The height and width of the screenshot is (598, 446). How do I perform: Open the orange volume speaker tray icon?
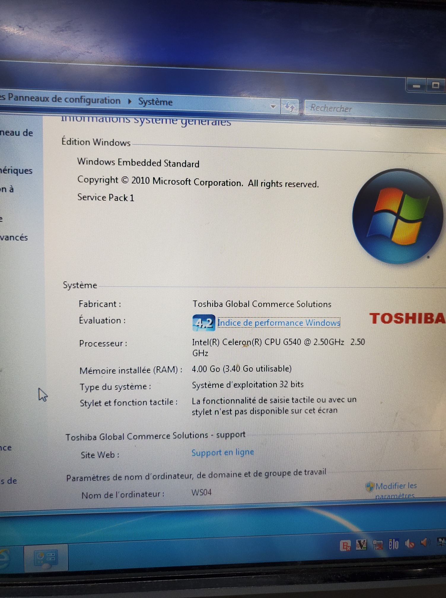tap(426, 543)
